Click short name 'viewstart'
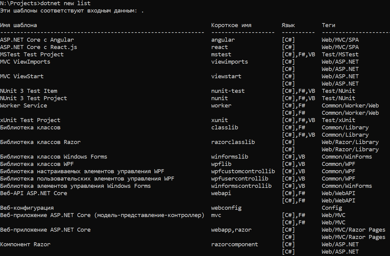This screenshot has height=256, width=390. pyautogui.click(x=226, y=76)
